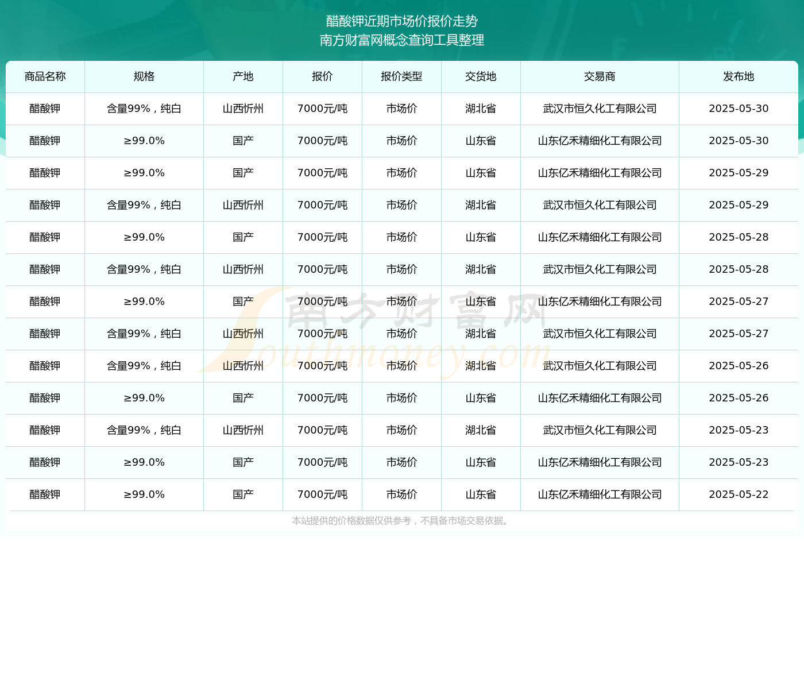Viewport: 804px width, 692px height.
Task: Select the 规格 column header
Action: pos(144,76)
